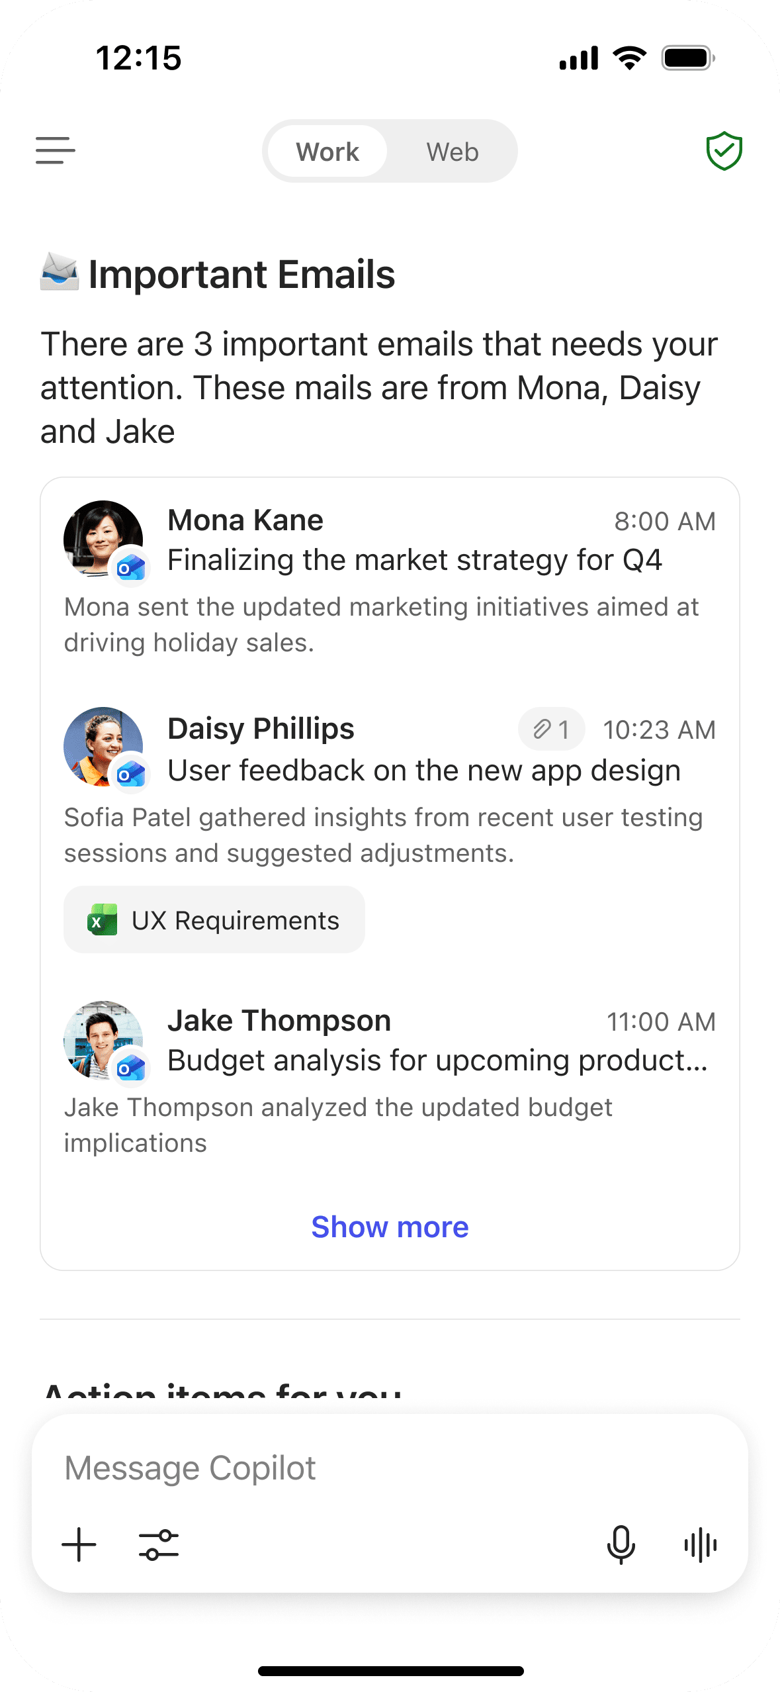The height and width of the screenshot is (1692, 780).
Task: Tap the Excel icon on UX Requirements
Action: pos(103,920)
